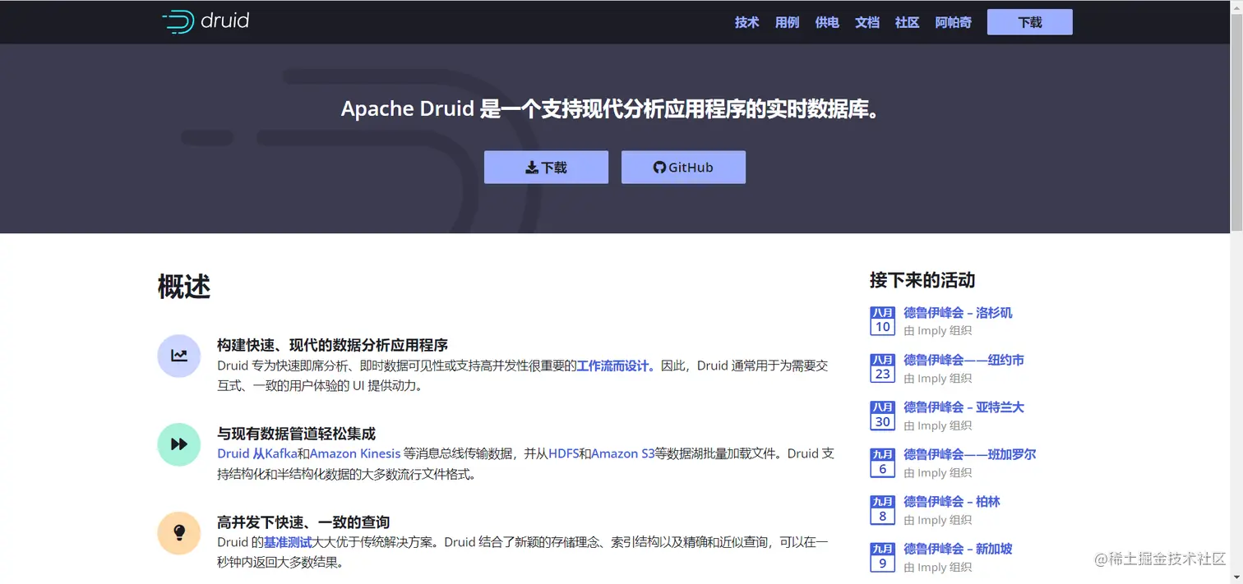Open the 用例 nav menu item
Viewport: 1243px width, 584px height.
click(x=787, y=22)
